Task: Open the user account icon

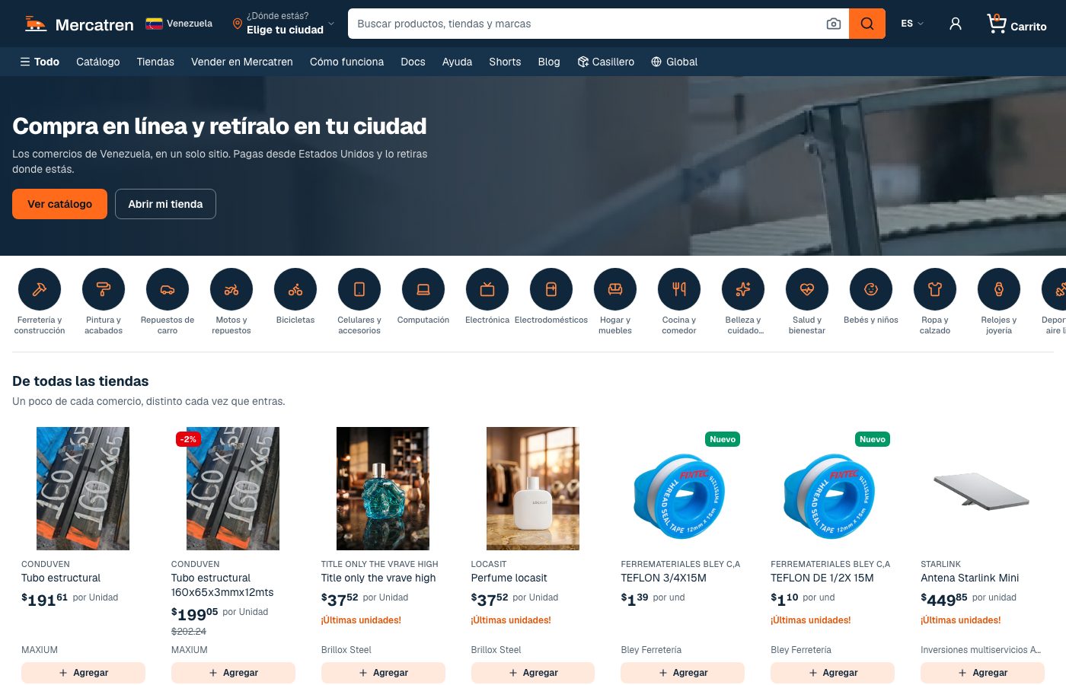Action: click(956, 24)
